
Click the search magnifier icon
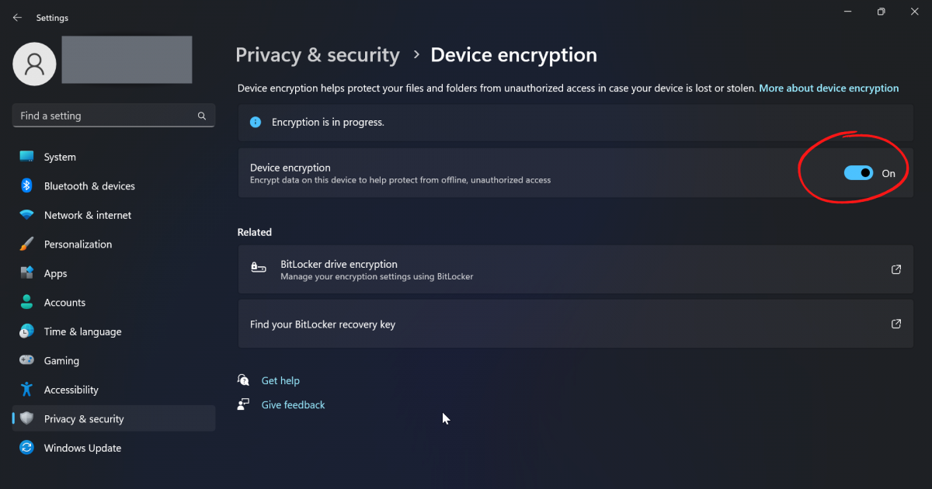tap(202, 116)
